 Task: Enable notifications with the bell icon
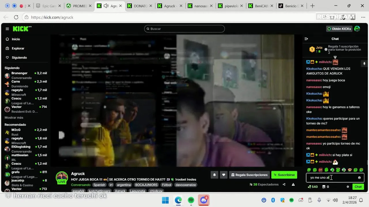click(x=214, y=175)
